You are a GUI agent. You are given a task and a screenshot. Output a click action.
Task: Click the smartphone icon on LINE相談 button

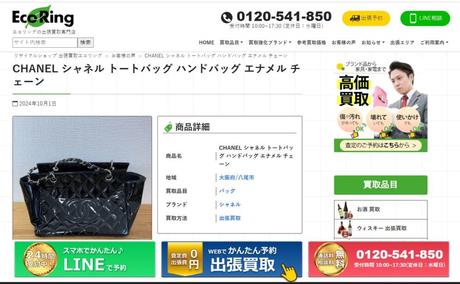point(413,18)
